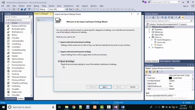The image size is (195, 110).
Task: Cancel the Import and Export Settings Wizard
Action: (x=133, y=87)
